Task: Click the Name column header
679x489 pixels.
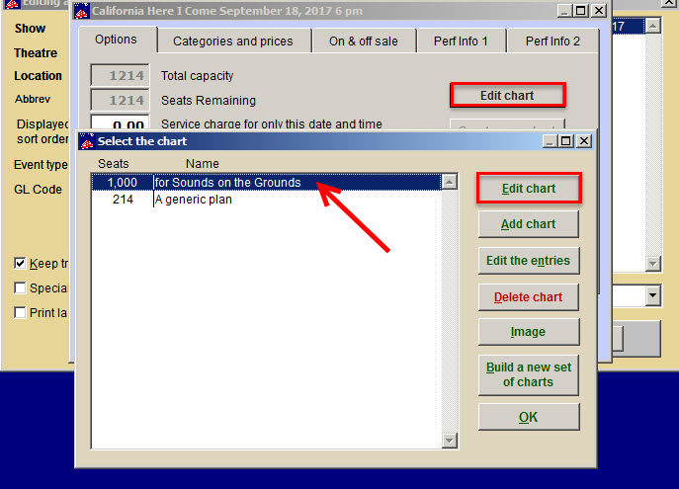Action: (203, 164)
